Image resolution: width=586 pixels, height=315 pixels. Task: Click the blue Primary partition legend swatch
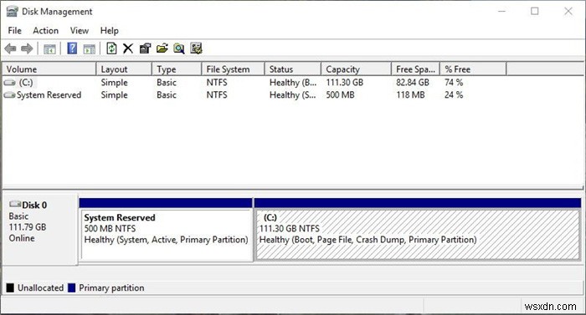(x=71, y=287)
